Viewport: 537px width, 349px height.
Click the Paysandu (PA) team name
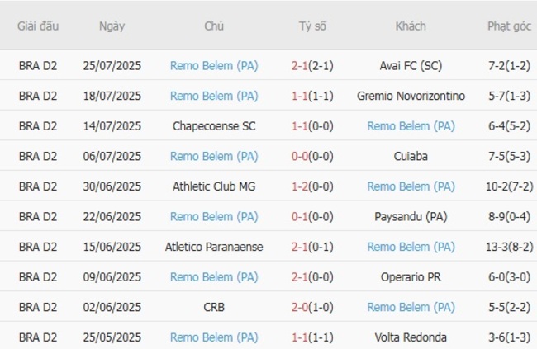point(411,217)
